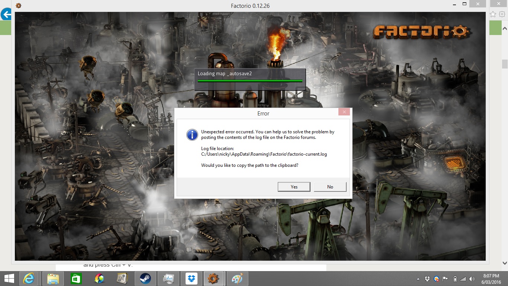Click the Dropbox system tray icon
This screenshot has width=508, height=286.
tap(427, 279)
